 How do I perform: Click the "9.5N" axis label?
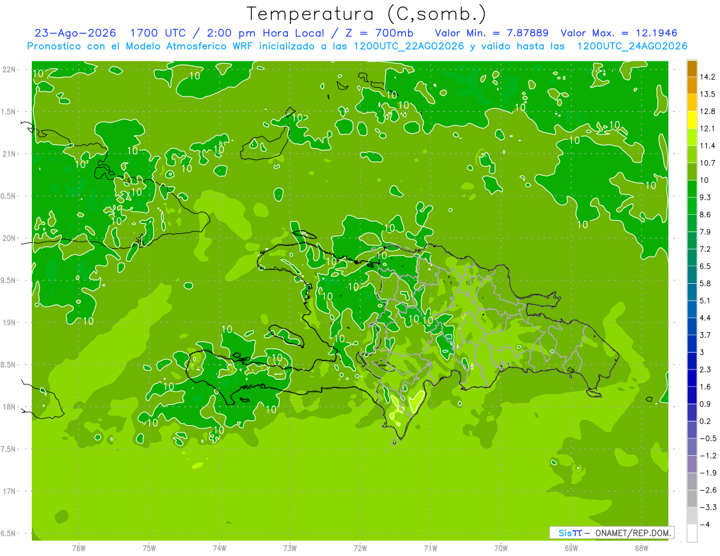pyautogui.click(x=9, y=281)
